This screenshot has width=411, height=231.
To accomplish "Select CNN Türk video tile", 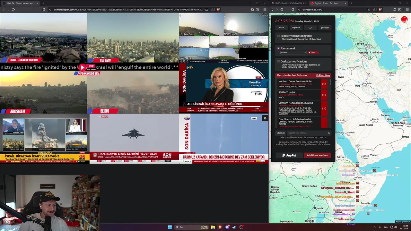I will pos(45,139).
